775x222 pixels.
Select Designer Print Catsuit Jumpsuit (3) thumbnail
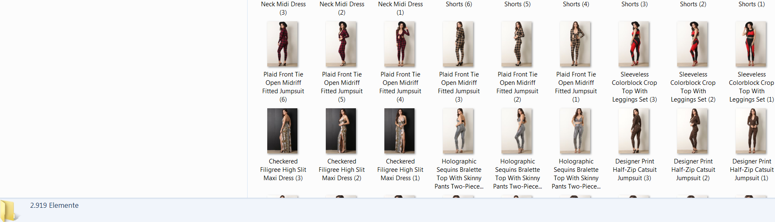[634, 131]
